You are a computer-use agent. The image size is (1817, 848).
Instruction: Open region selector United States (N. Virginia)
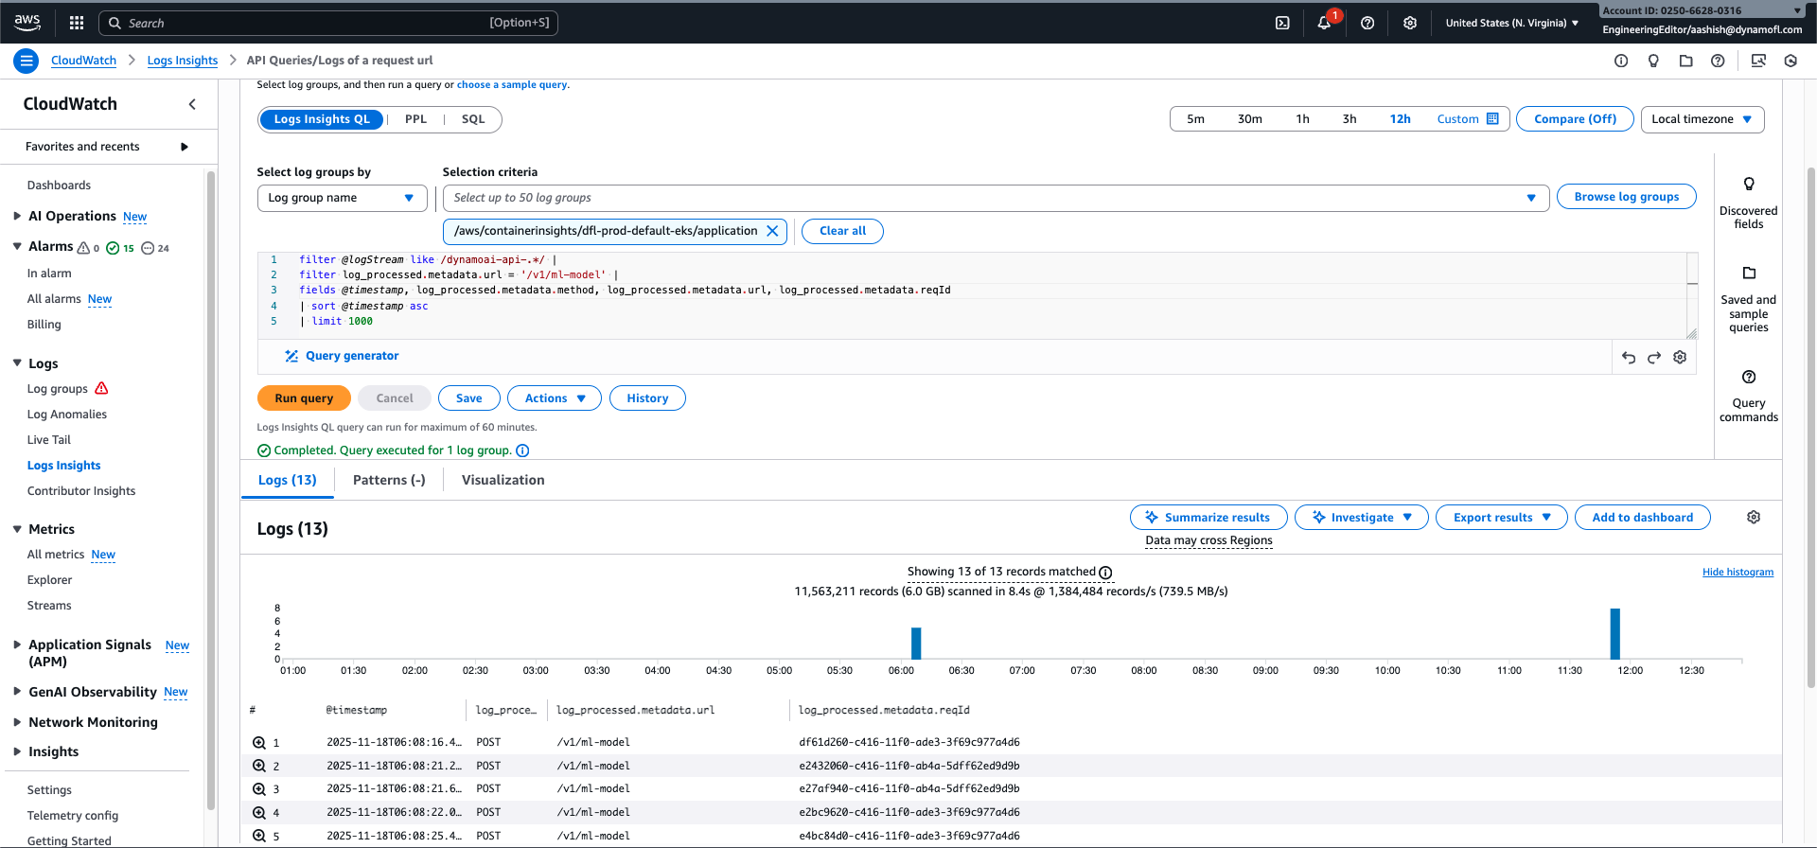coord(1511,23)
